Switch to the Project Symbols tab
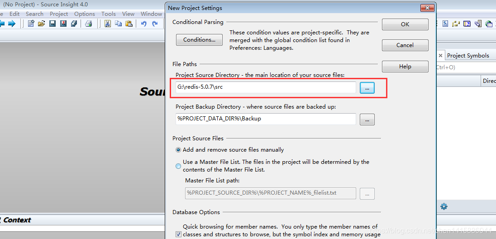This screenshot has width=496, height=239. pos(468,55)
